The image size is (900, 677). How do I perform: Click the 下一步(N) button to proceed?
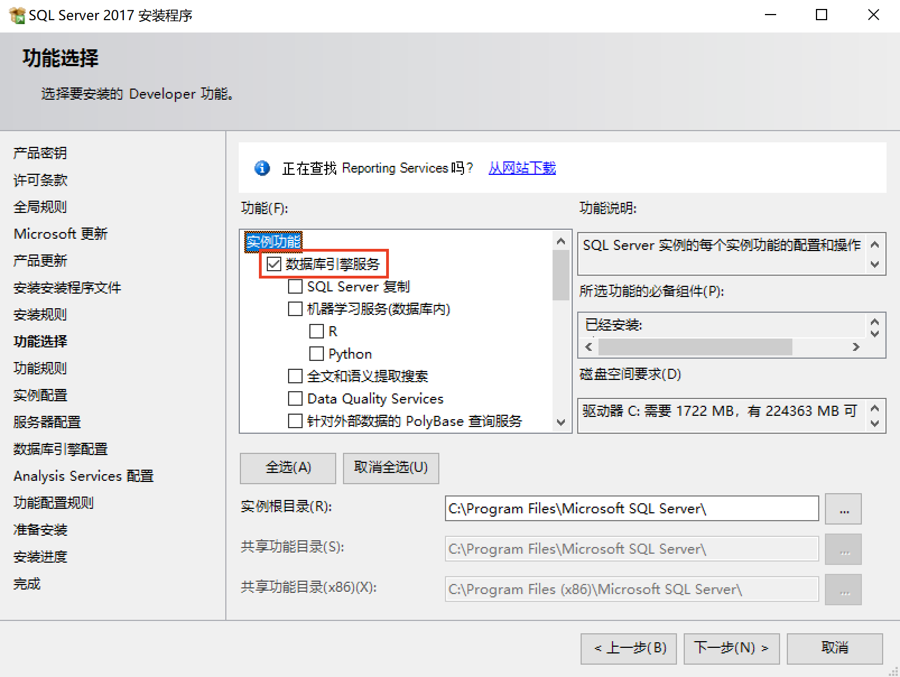731,648
